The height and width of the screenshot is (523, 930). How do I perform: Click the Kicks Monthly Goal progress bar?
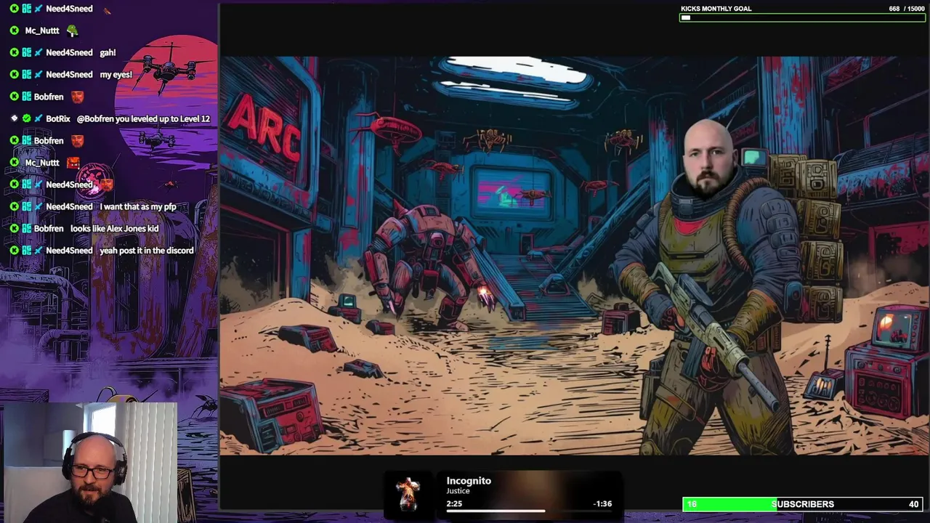pos(802,18)
